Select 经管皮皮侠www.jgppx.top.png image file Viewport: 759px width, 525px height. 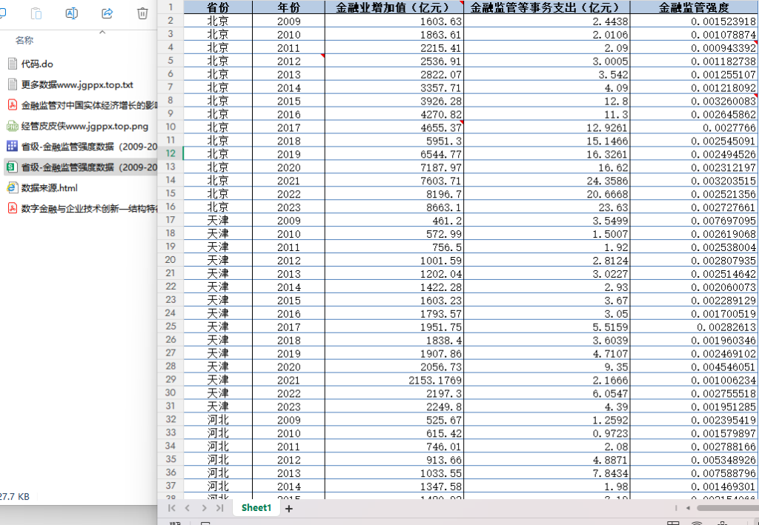[84, 126]
